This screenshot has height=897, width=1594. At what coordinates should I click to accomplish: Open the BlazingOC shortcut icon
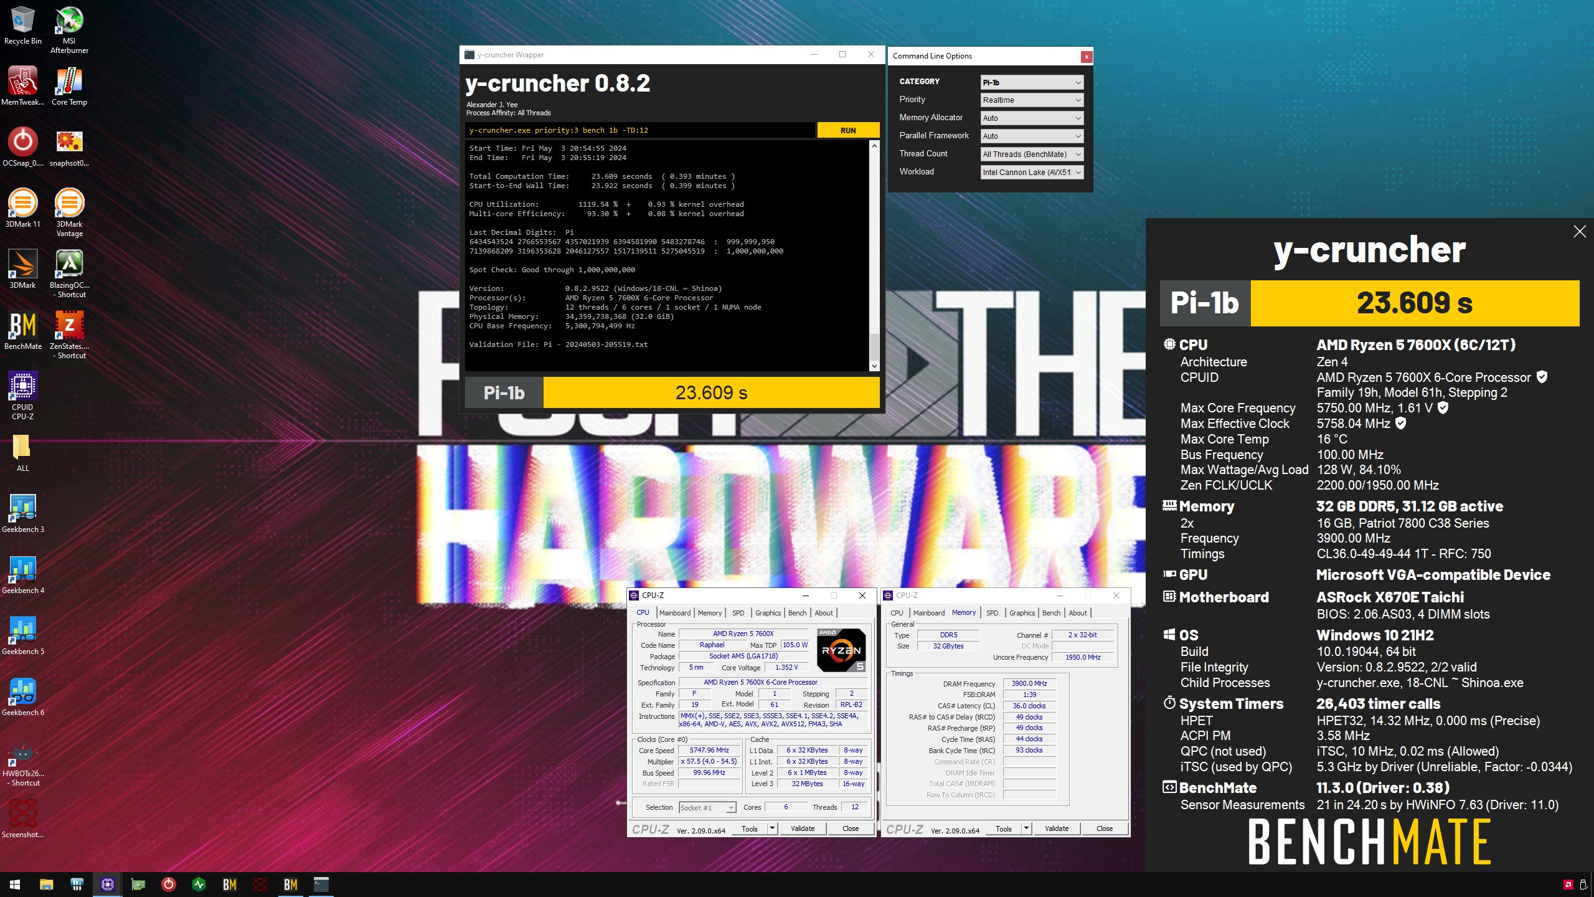click(x=69, y=273)
